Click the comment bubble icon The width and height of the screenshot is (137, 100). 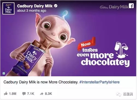(x=24, y=94)
